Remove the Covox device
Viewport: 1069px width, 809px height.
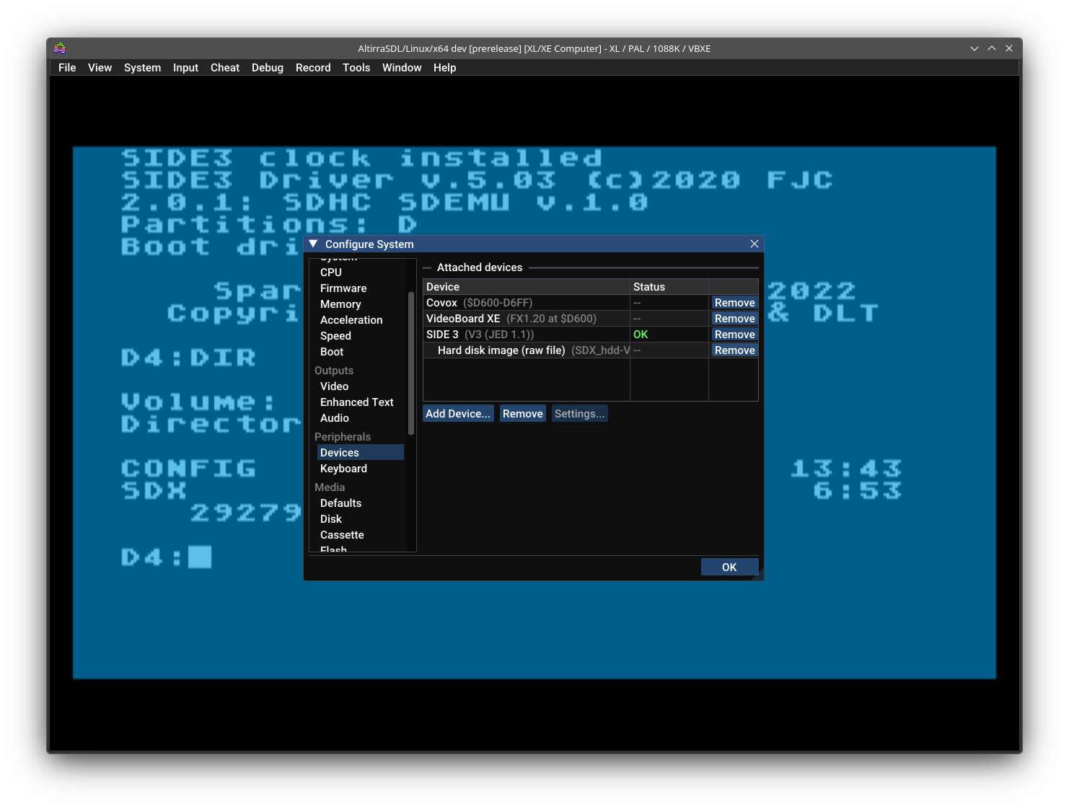point(734,303)
